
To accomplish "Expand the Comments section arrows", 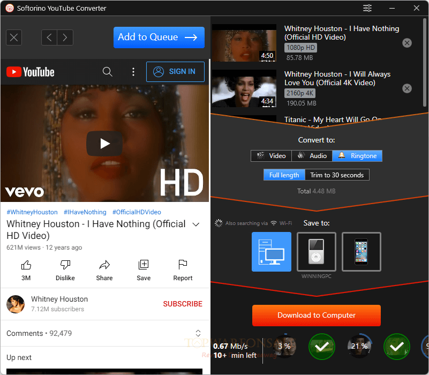I will tap(198, 333).
